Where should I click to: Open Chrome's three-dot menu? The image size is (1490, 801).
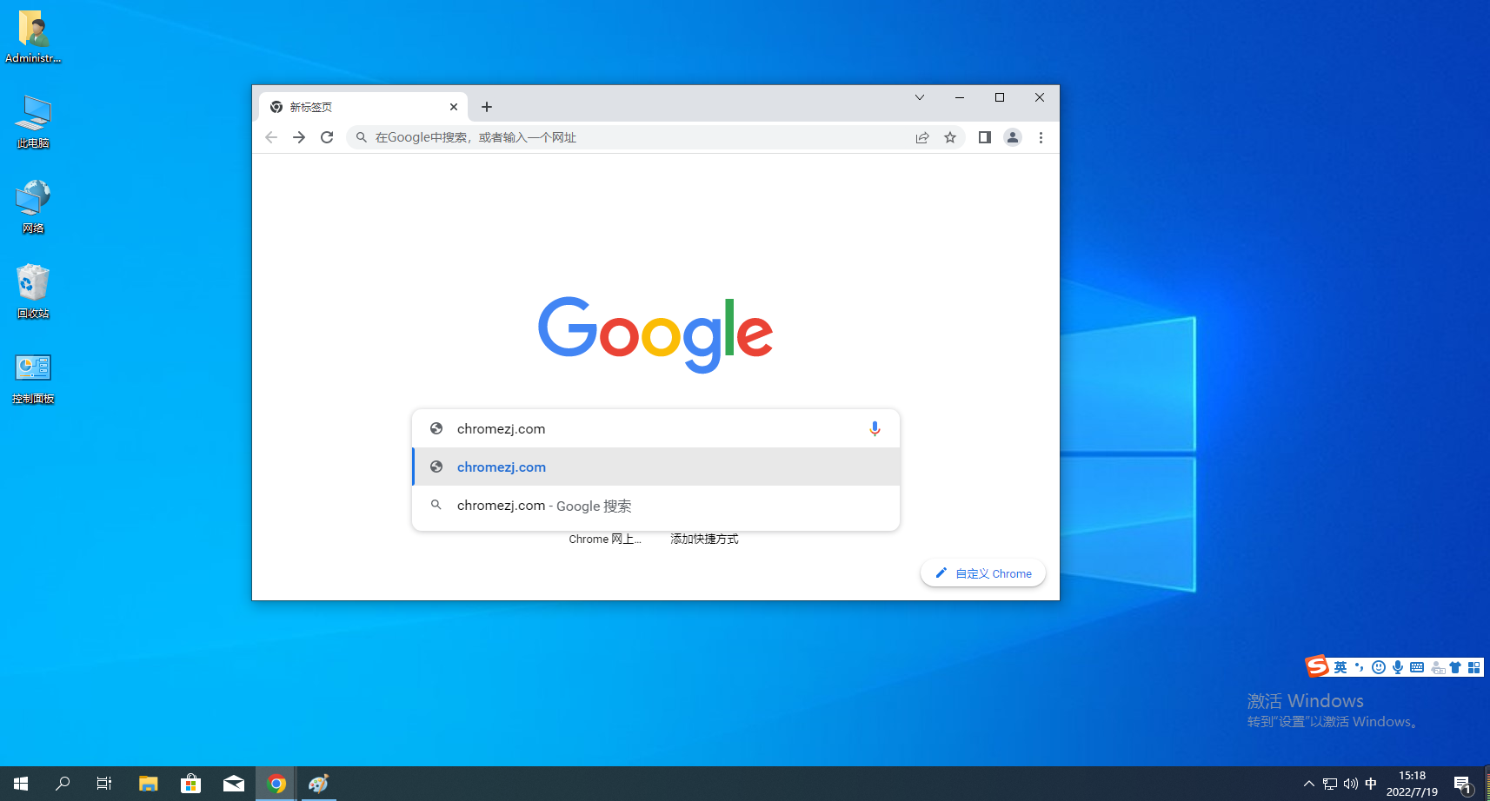coord(1041,137)
